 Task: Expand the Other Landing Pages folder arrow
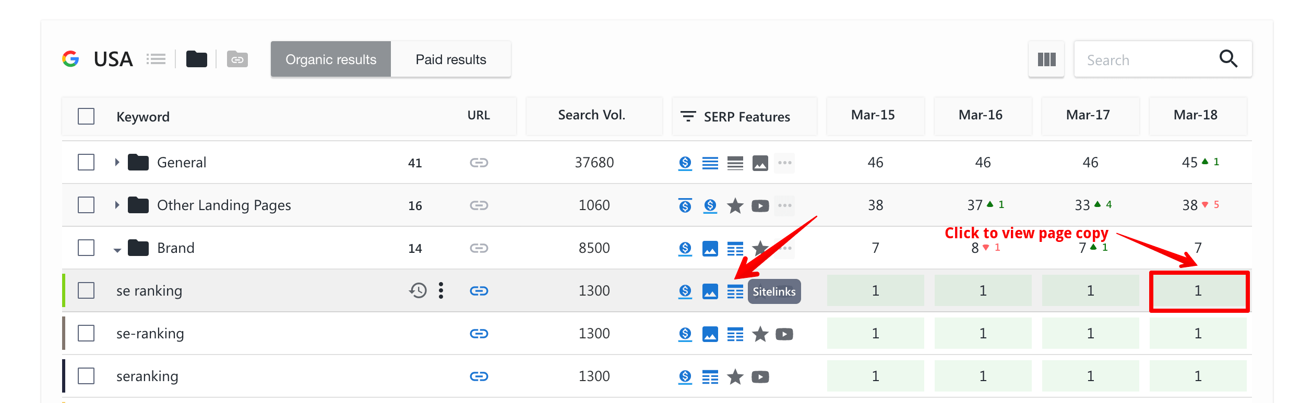pos(117,205)
